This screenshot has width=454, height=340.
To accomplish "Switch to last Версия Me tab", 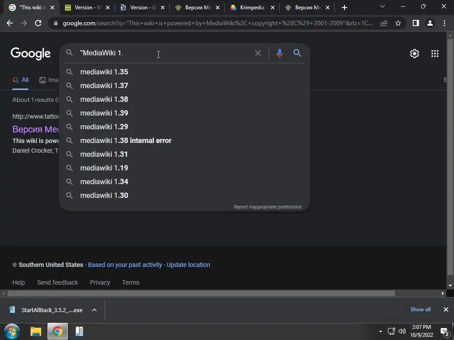I will 308,8.
